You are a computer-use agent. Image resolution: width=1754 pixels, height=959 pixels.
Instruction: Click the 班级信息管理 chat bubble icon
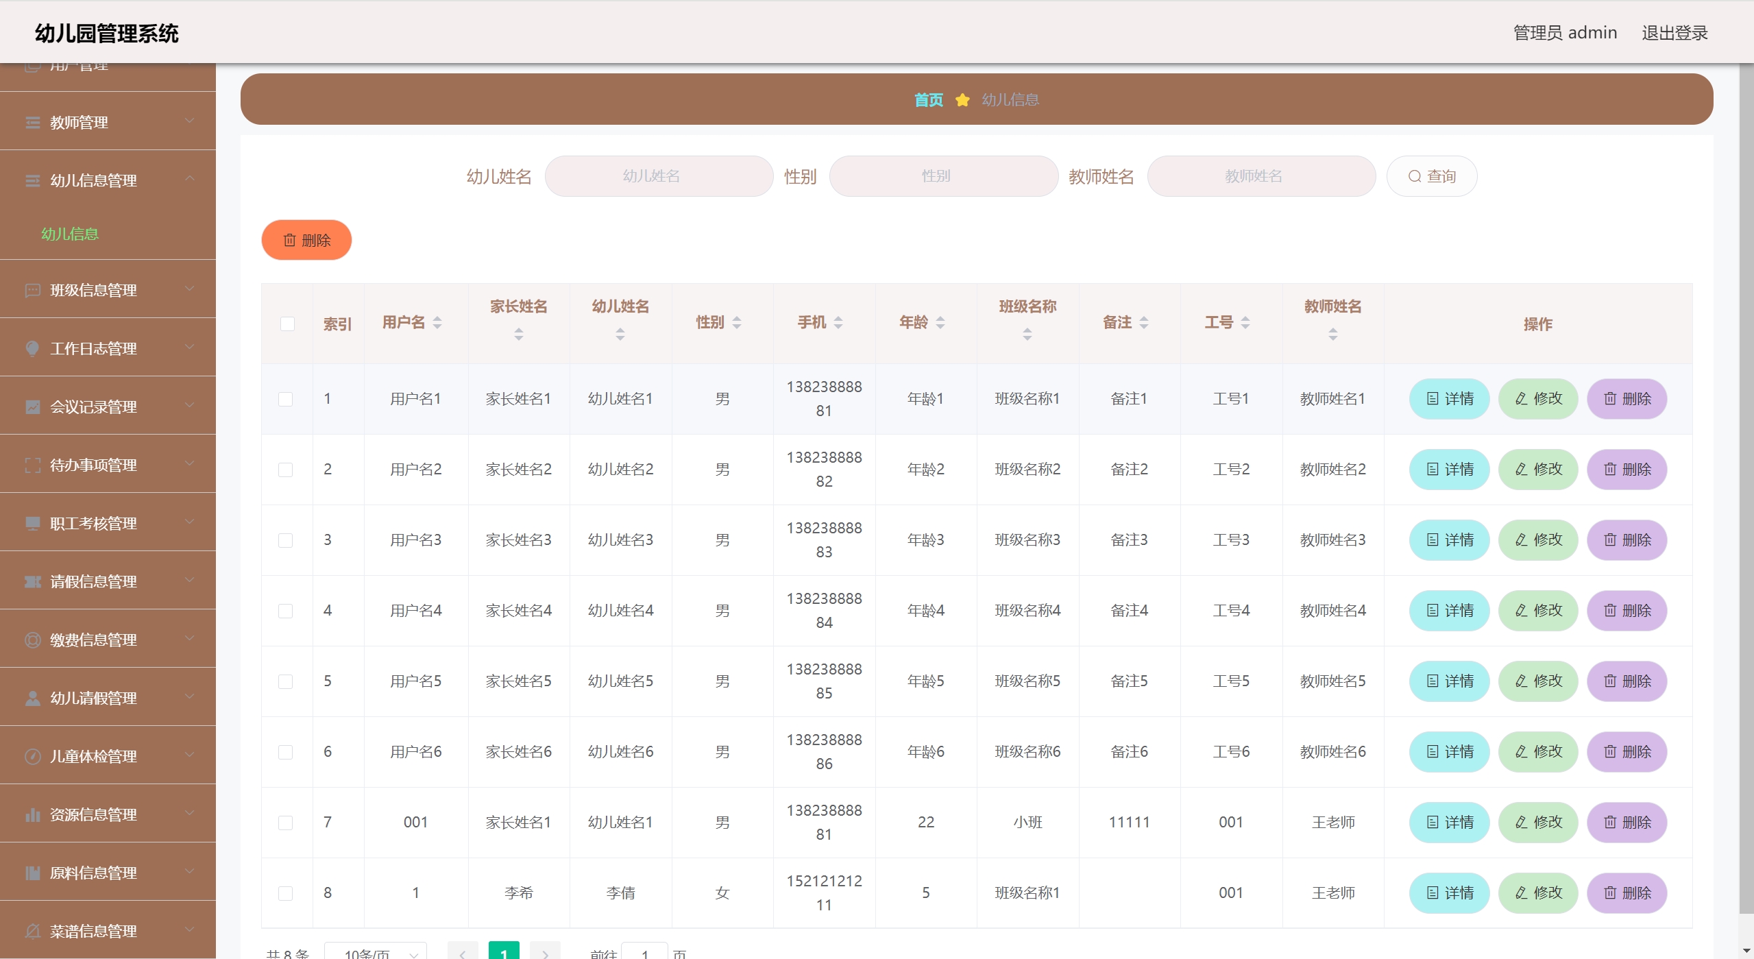32,291
